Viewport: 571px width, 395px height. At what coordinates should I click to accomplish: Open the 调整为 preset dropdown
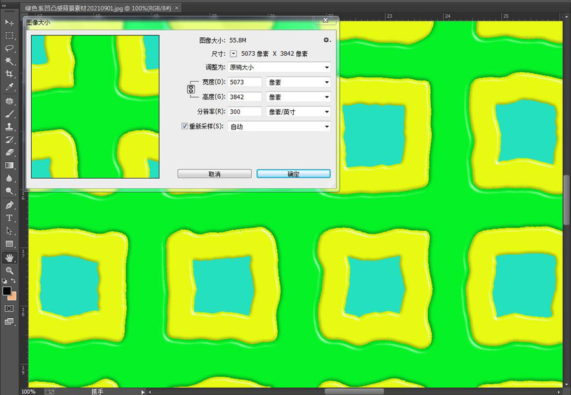(x=279, y=67)
